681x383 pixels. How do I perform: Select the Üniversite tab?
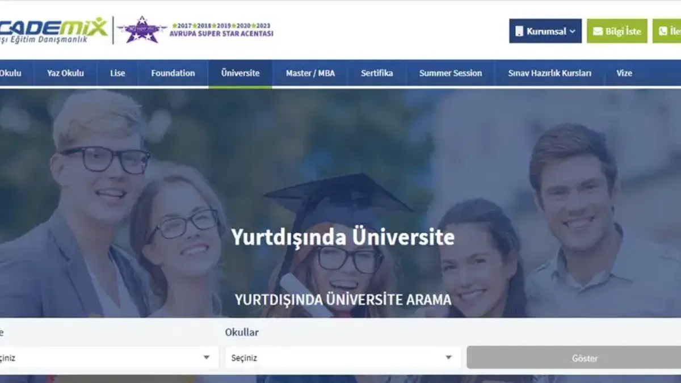tap(240, 73)
